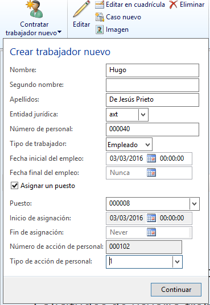This screenshot has width=210, height=305.
Task: Uncheck the Asignar un puesto checkbox
Action: coord(15,186)
